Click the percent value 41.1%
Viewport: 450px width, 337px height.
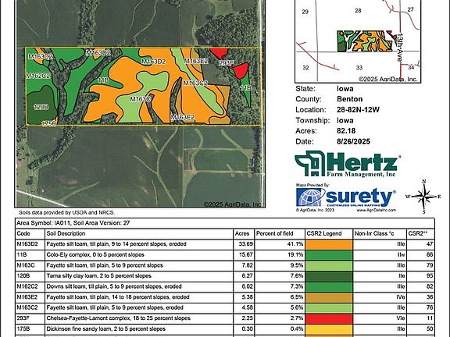[295, 244]
